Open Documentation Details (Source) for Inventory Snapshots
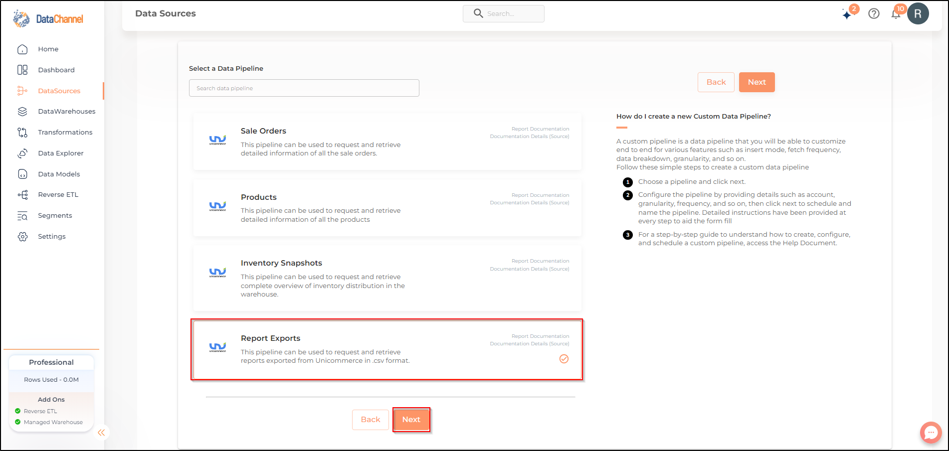Viewport: 949px width, 451px height. point(530,269)
